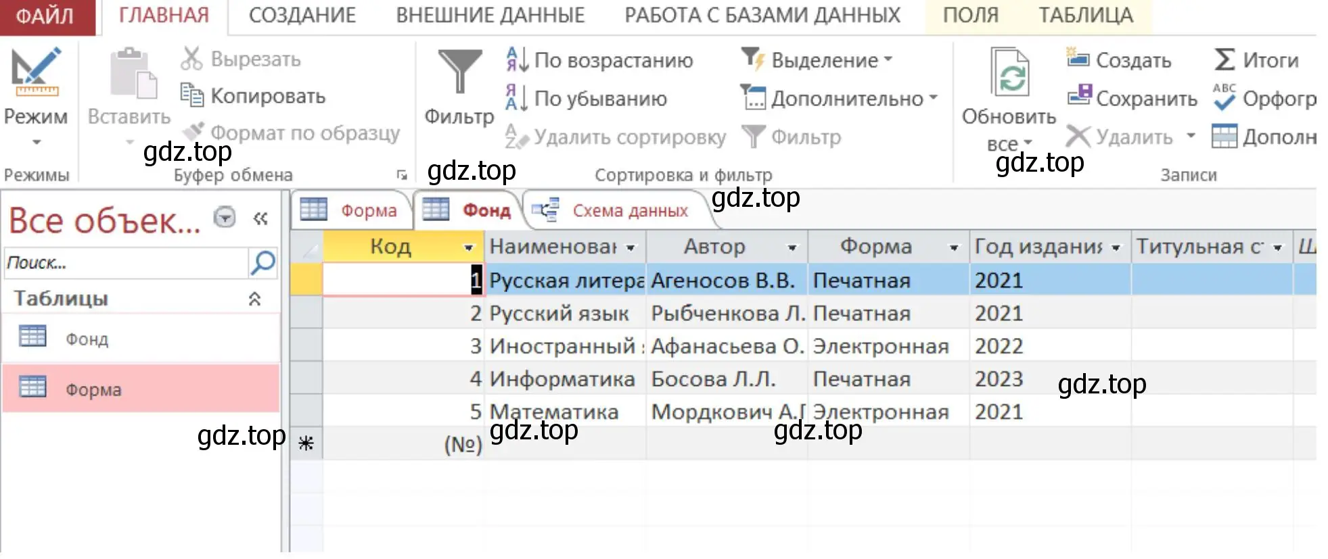
Task: Switch to the Фонд document tab
Action: click(467, 210)
